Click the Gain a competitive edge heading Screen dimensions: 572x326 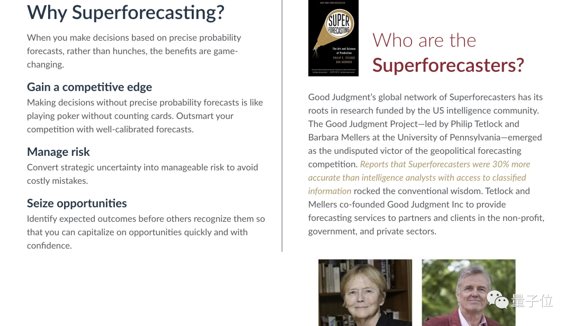[x=90, y=87]
